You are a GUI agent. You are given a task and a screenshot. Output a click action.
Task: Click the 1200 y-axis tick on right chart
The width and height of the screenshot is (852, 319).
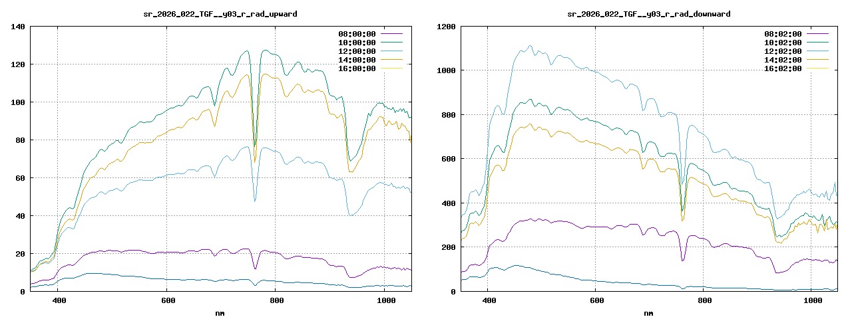(x=446, y=27)
